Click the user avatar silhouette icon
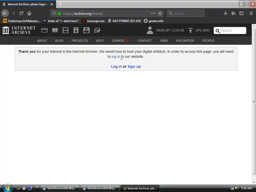 pos(150,30)
